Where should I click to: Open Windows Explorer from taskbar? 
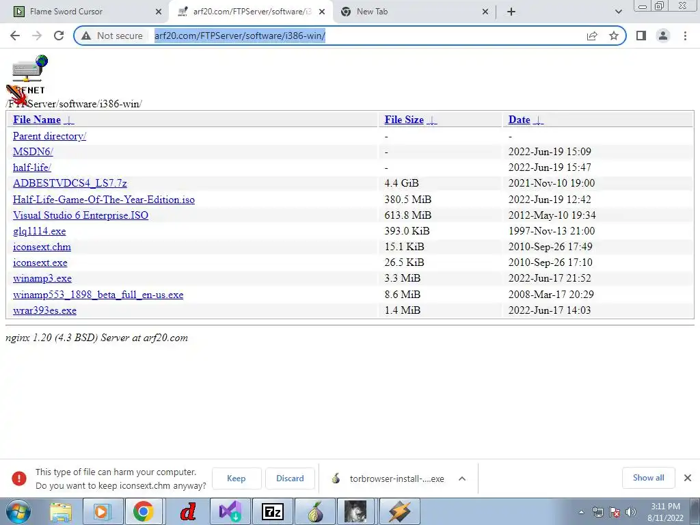[61, 512]
